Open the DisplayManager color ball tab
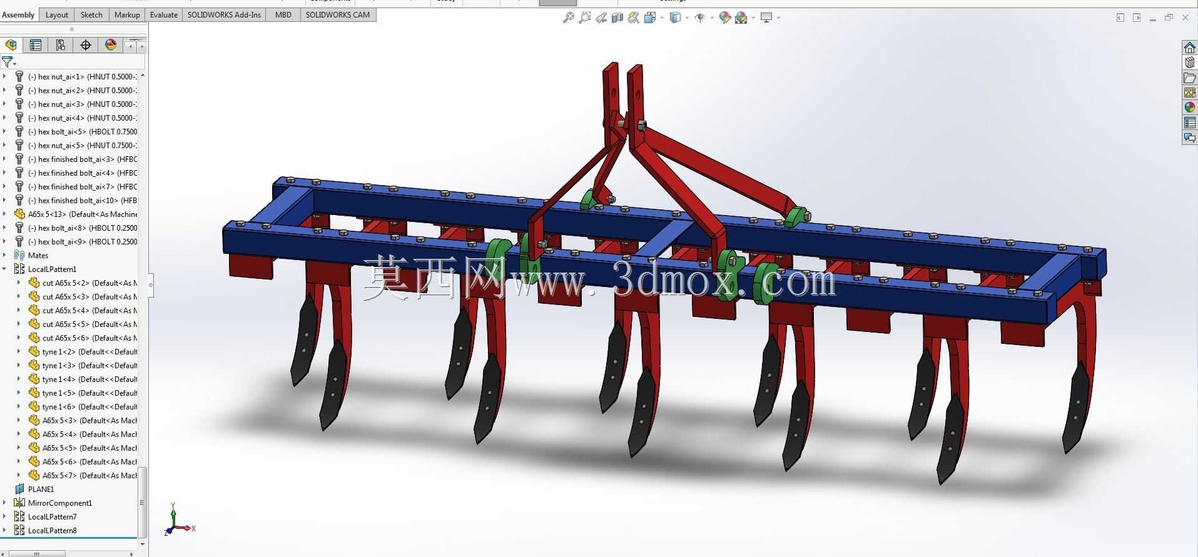The height and width of the screenshot is (557, 1198). 111,45
